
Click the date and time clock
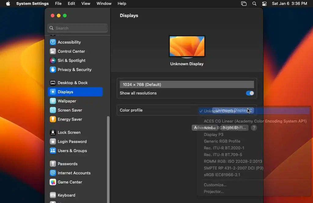click(x=289, y=4)
